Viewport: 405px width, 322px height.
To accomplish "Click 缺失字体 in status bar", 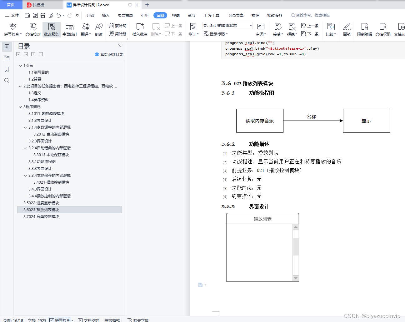I will click(138, 320).
